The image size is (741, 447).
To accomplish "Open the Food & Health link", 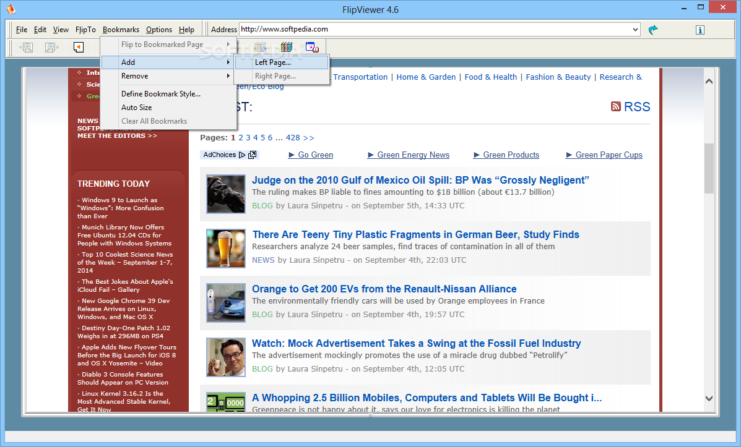I will (490, 77).
